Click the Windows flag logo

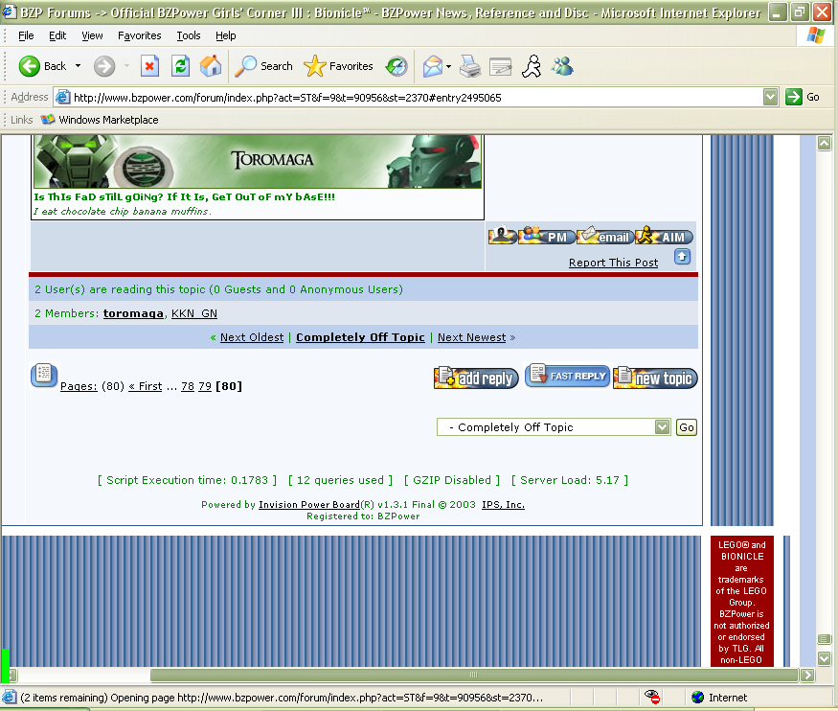tap(816, 35)
